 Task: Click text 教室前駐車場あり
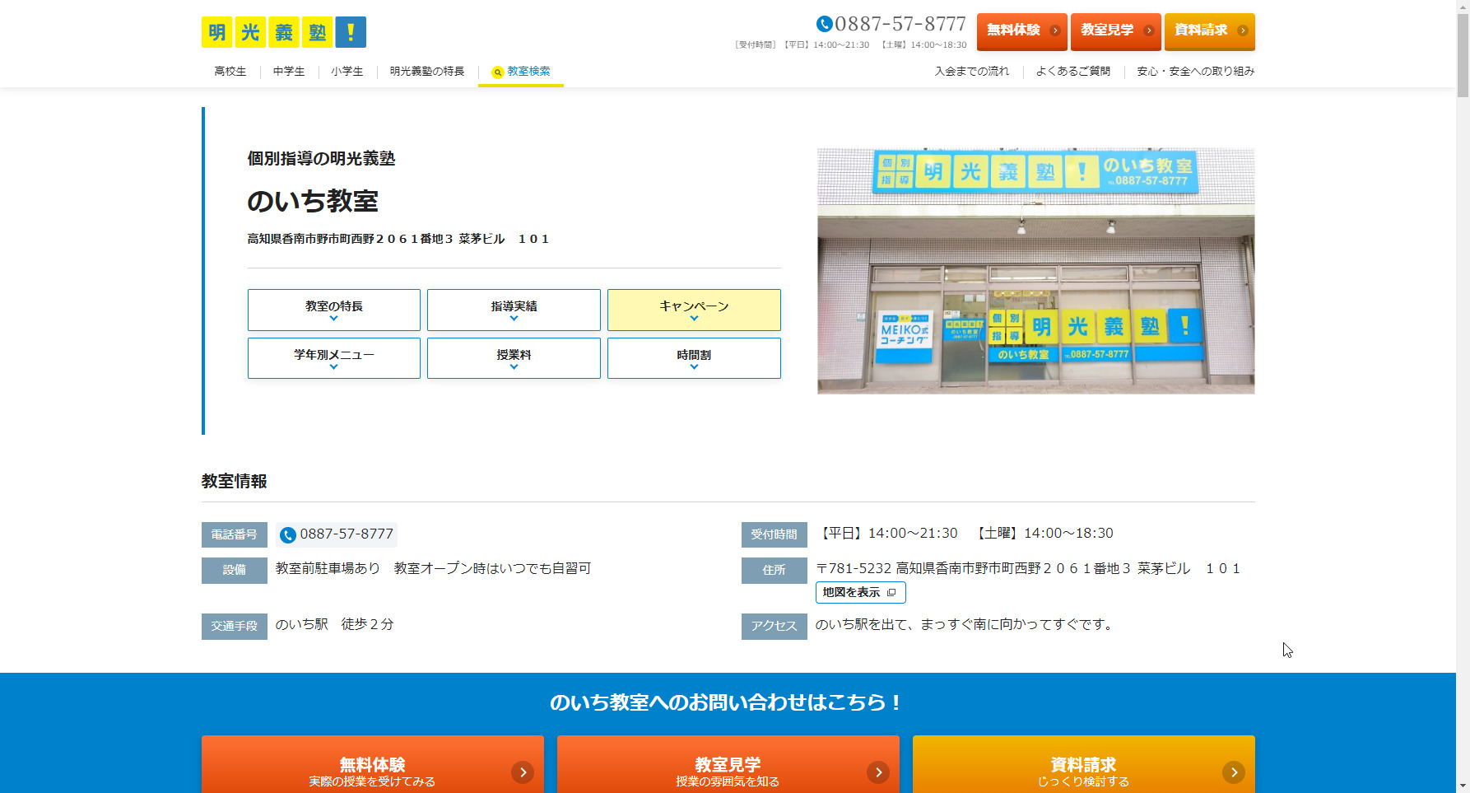(328, 569)
